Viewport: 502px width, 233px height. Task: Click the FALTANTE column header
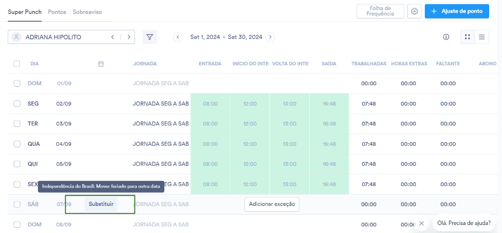point(448,63)
